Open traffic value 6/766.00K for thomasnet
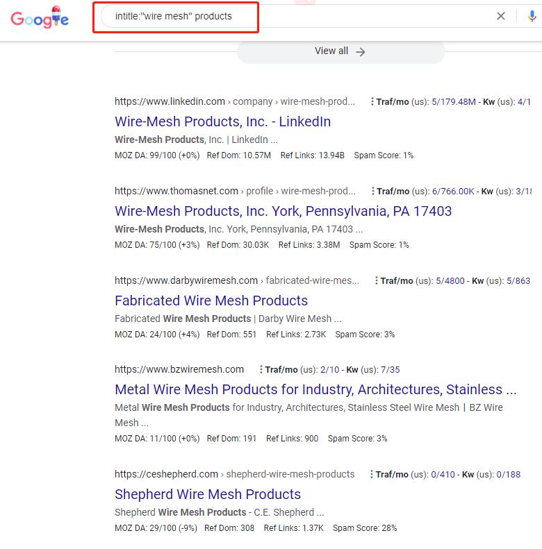Image resolution: width=542 pixels, height=549 pixels. coord(453,192)
